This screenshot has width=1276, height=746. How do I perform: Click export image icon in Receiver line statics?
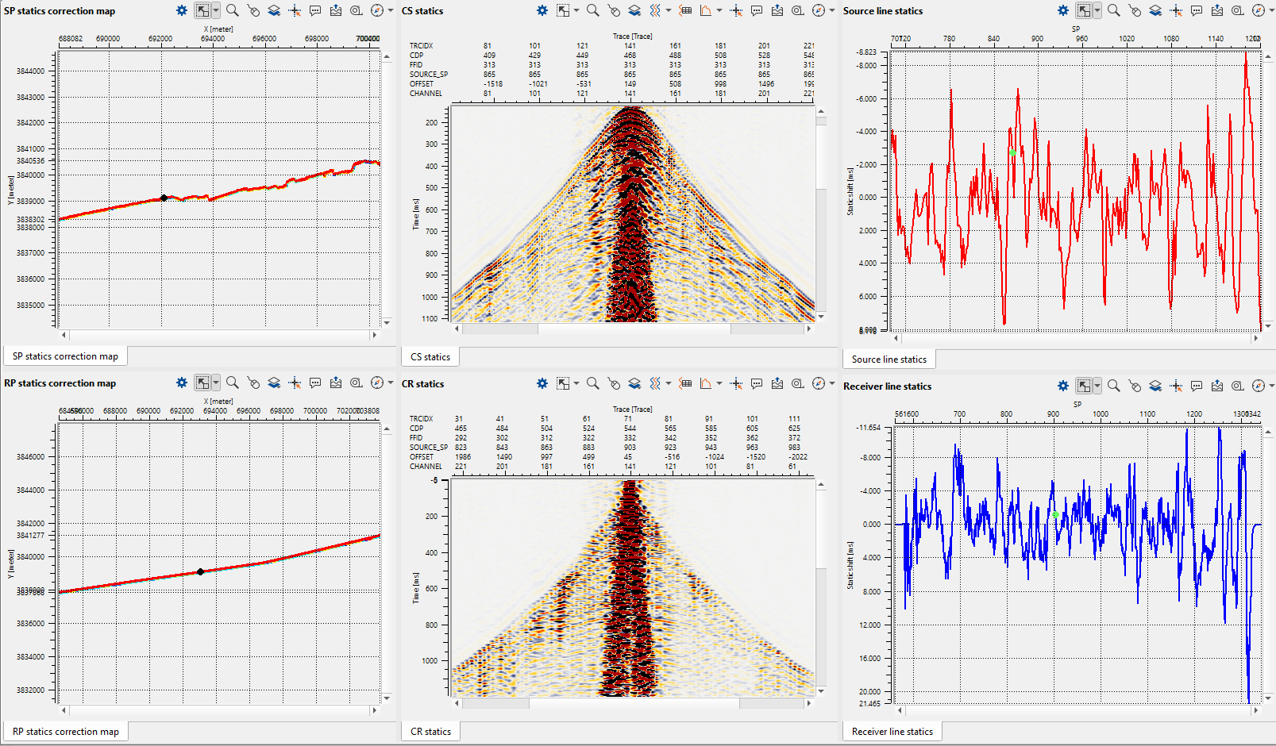[x=1217, y=386]
